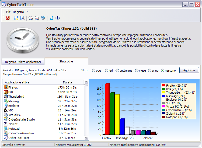
Task: Click Bds duration '142 h 30 m 9 s'
Action: coord(67,92)
